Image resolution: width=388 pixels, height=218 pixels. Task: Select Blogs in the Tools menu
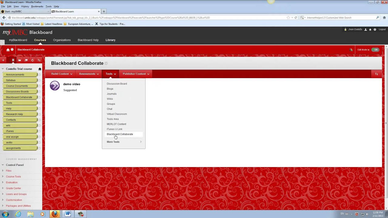(110, 89)
